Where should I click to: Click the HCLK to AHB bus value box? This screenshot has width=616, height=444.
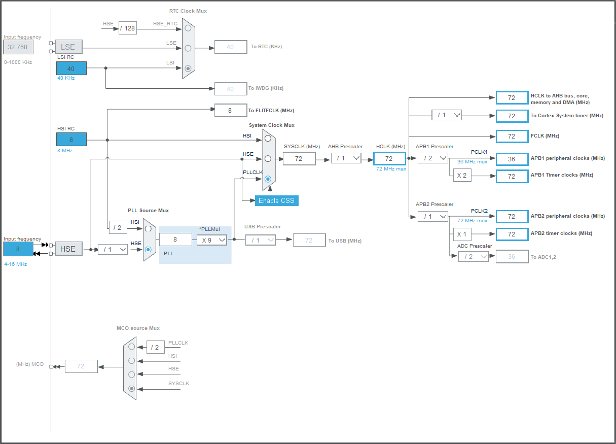(512, 97)
